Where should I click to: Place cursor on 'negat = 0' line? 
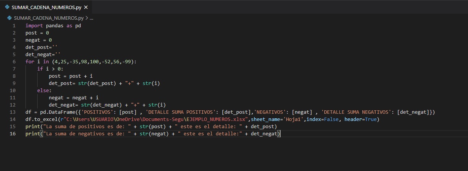click(39, 40)
